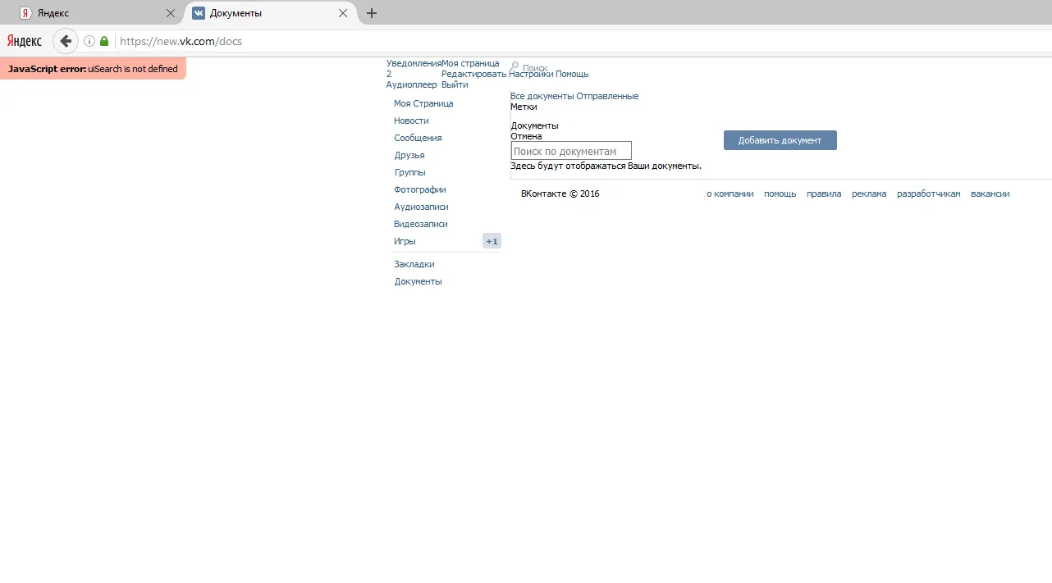This screenshot has width=1052, height=583.
Task: Open Аудиоплеер in the header
Action: pos(411,84)
